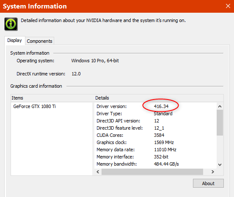Click the Direct3D API version row

tap(155, 121)
